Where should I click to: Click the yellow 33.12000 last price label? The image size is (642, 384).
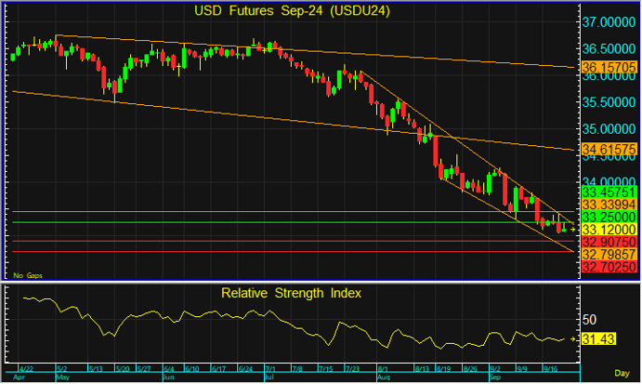point(609,229)
